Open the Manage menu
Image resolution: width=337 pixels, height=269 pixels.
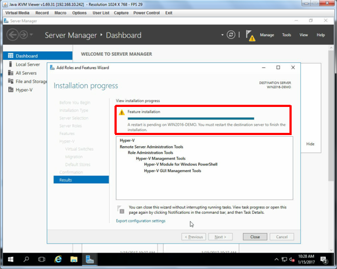coord(267,35)
